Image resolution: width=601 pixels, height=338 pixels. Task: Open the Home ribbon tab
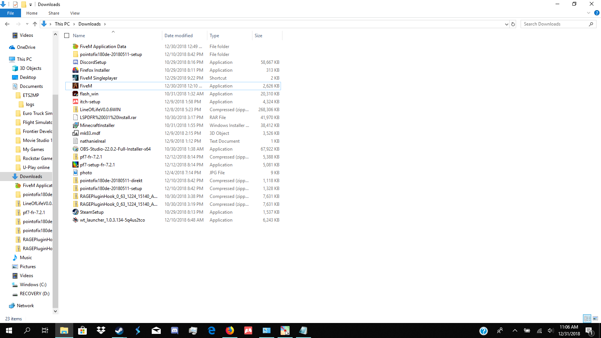[x=32, y=13]
